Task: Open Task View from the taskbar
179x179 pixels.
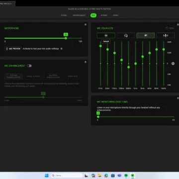Action: click(x=86, y=176)
